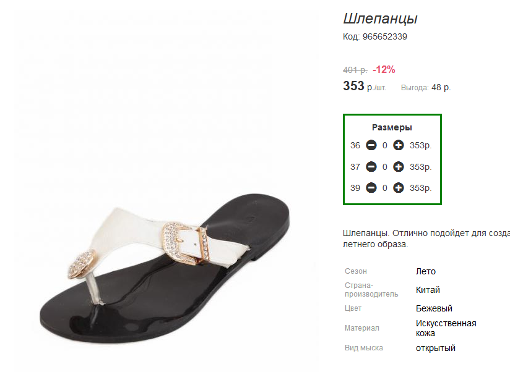Click the открытый toe type value
The height and width of the screenshot is (372, 510).
pyautogui.click(x=436, y=348)
